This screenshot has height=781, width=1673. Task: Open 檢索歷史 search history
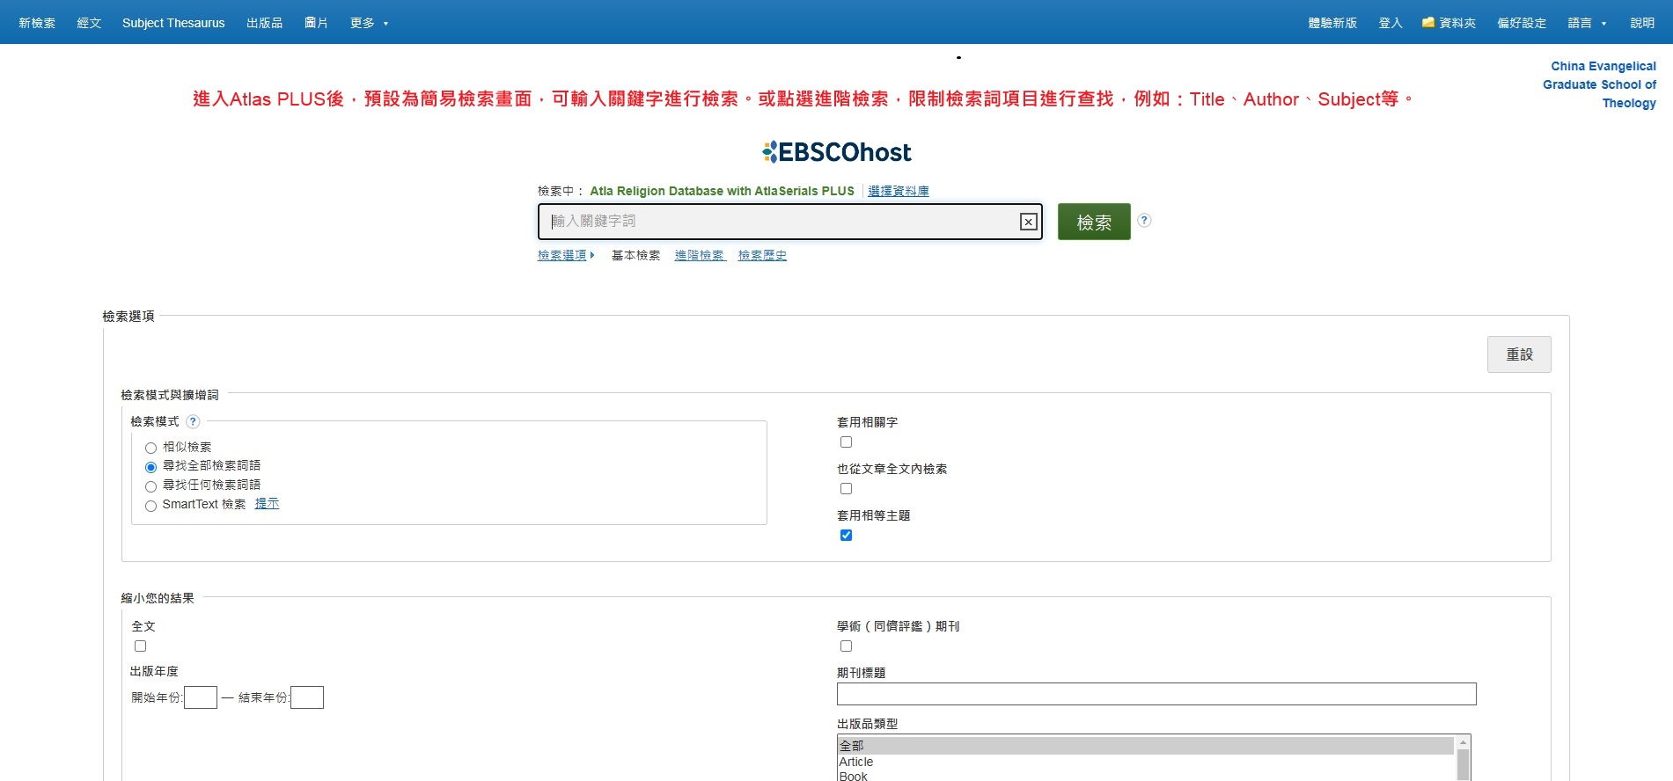pyautogui.click(x=762, y=255)
